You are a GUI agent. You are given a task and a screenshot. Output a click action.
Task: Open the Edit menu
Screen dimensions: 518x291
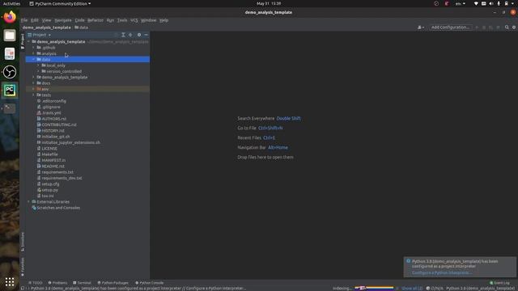click(34, 20)
